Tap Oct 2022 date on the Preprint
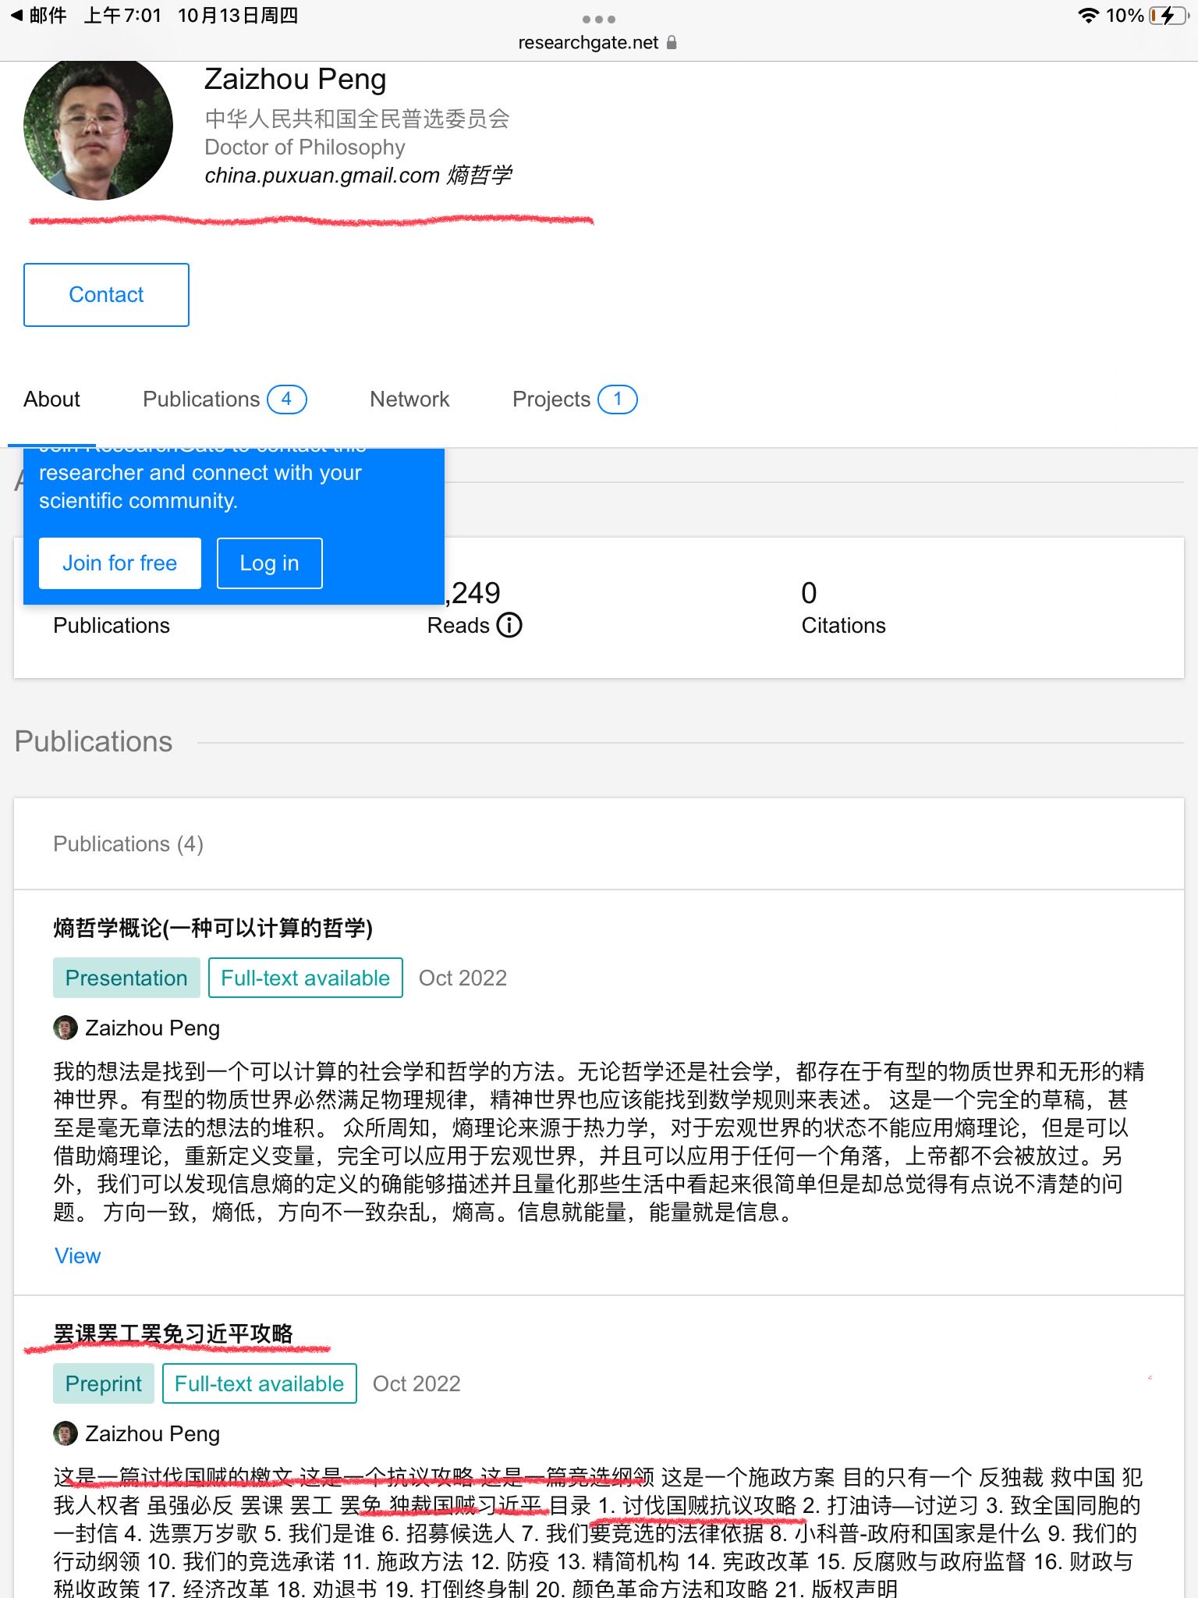The height and width of the screenshot is (1598, 1198). click(416, 1383)
